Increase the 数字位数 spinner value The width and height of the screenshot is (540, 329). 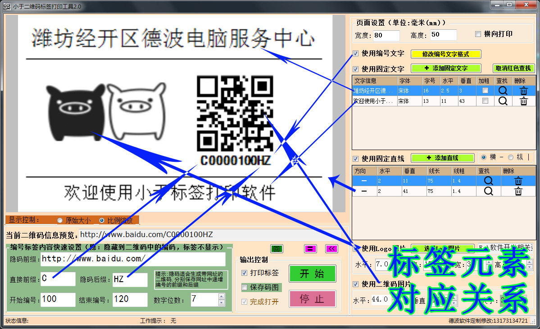tap(222, 297)
